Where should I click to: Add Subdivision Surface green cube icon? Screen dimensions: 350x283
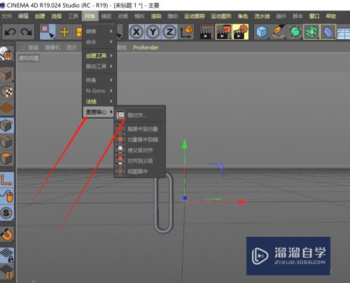(x=295, y=31)
